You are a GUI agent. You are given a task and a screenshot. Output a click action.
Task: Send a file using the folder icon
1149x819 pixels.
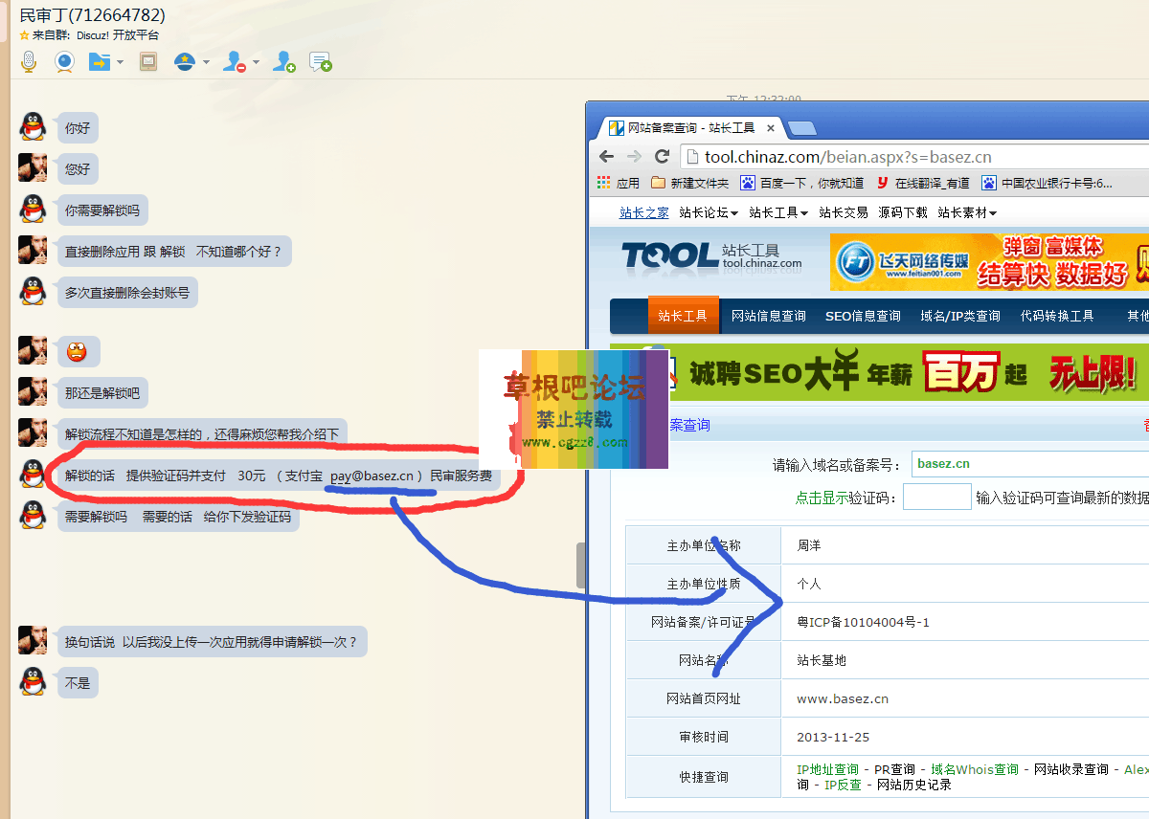(x=99, y=61)
